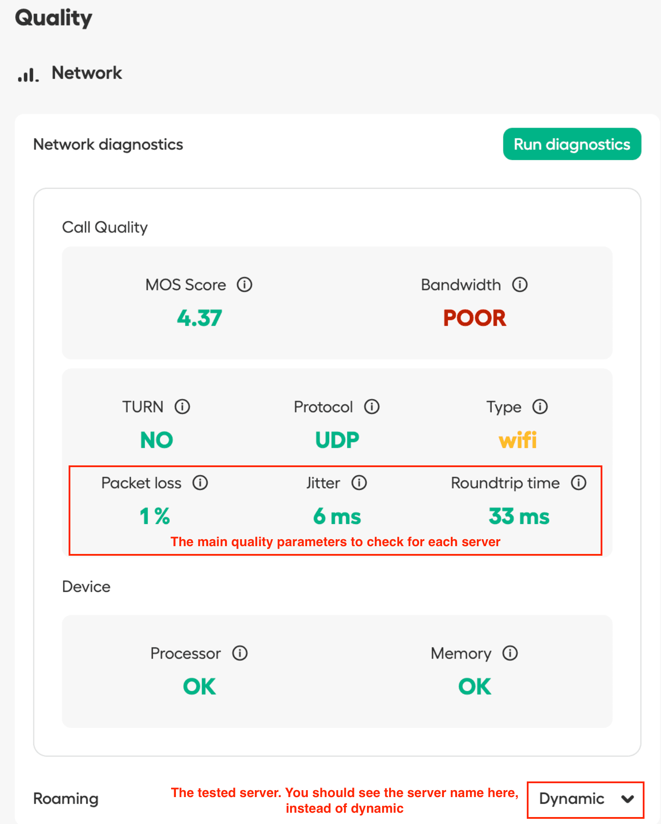The image size is (661, 824).
Task: Click the Protocol info icon
Action: [372, 407]
